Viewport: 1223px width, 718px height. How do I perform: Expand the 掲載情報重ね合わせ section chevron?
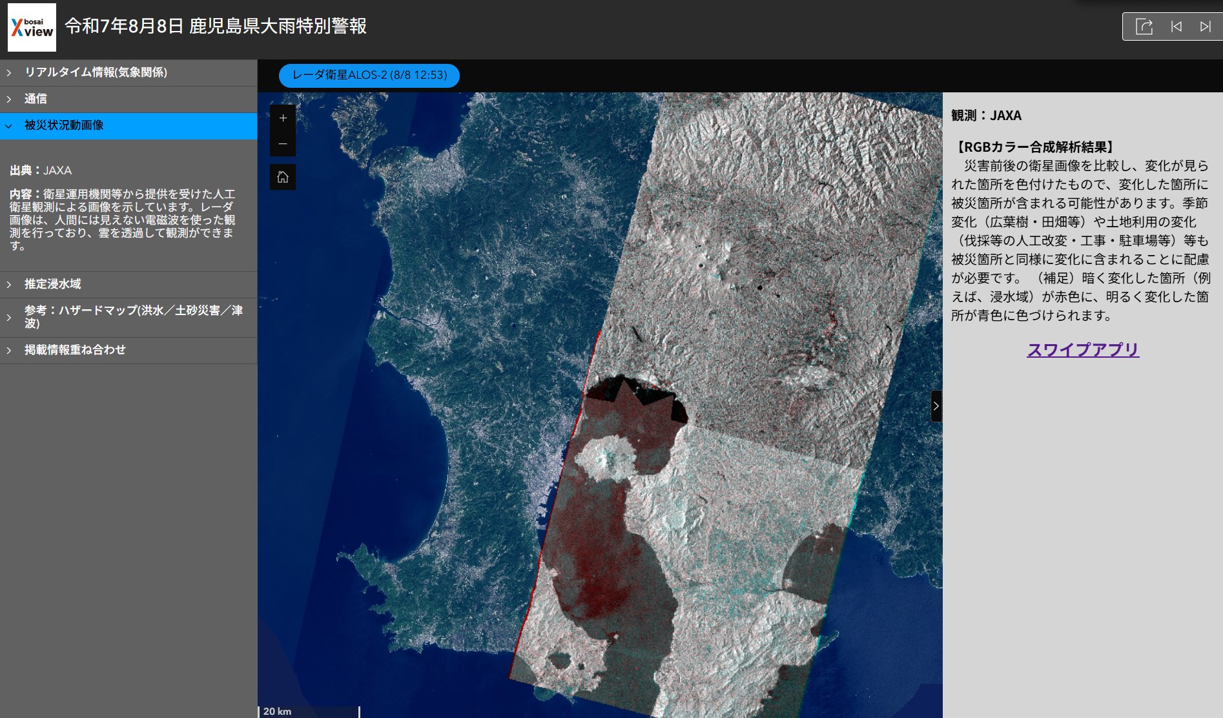click(x=9, y=351)
